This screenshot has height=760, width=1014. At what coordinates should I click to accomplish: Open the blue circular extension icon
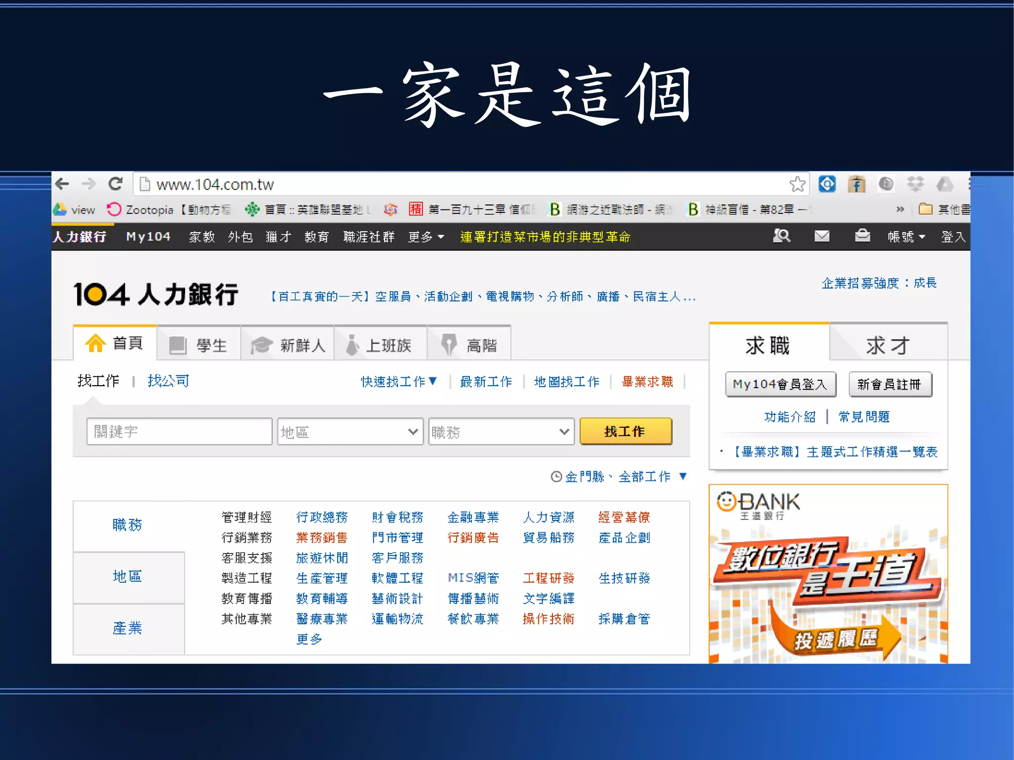[x=827, y=184]
